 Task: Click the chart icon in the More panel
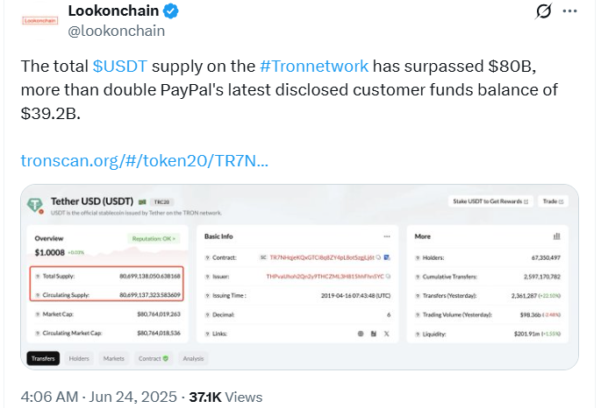click(556, 236)
